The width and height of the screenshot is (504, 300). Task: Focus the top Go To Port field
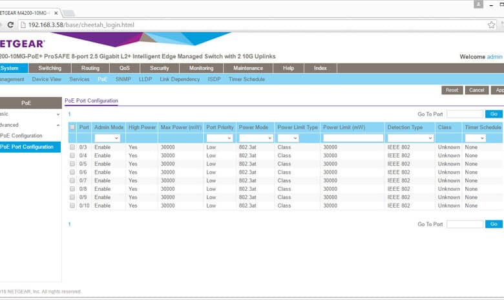[465, 114]
